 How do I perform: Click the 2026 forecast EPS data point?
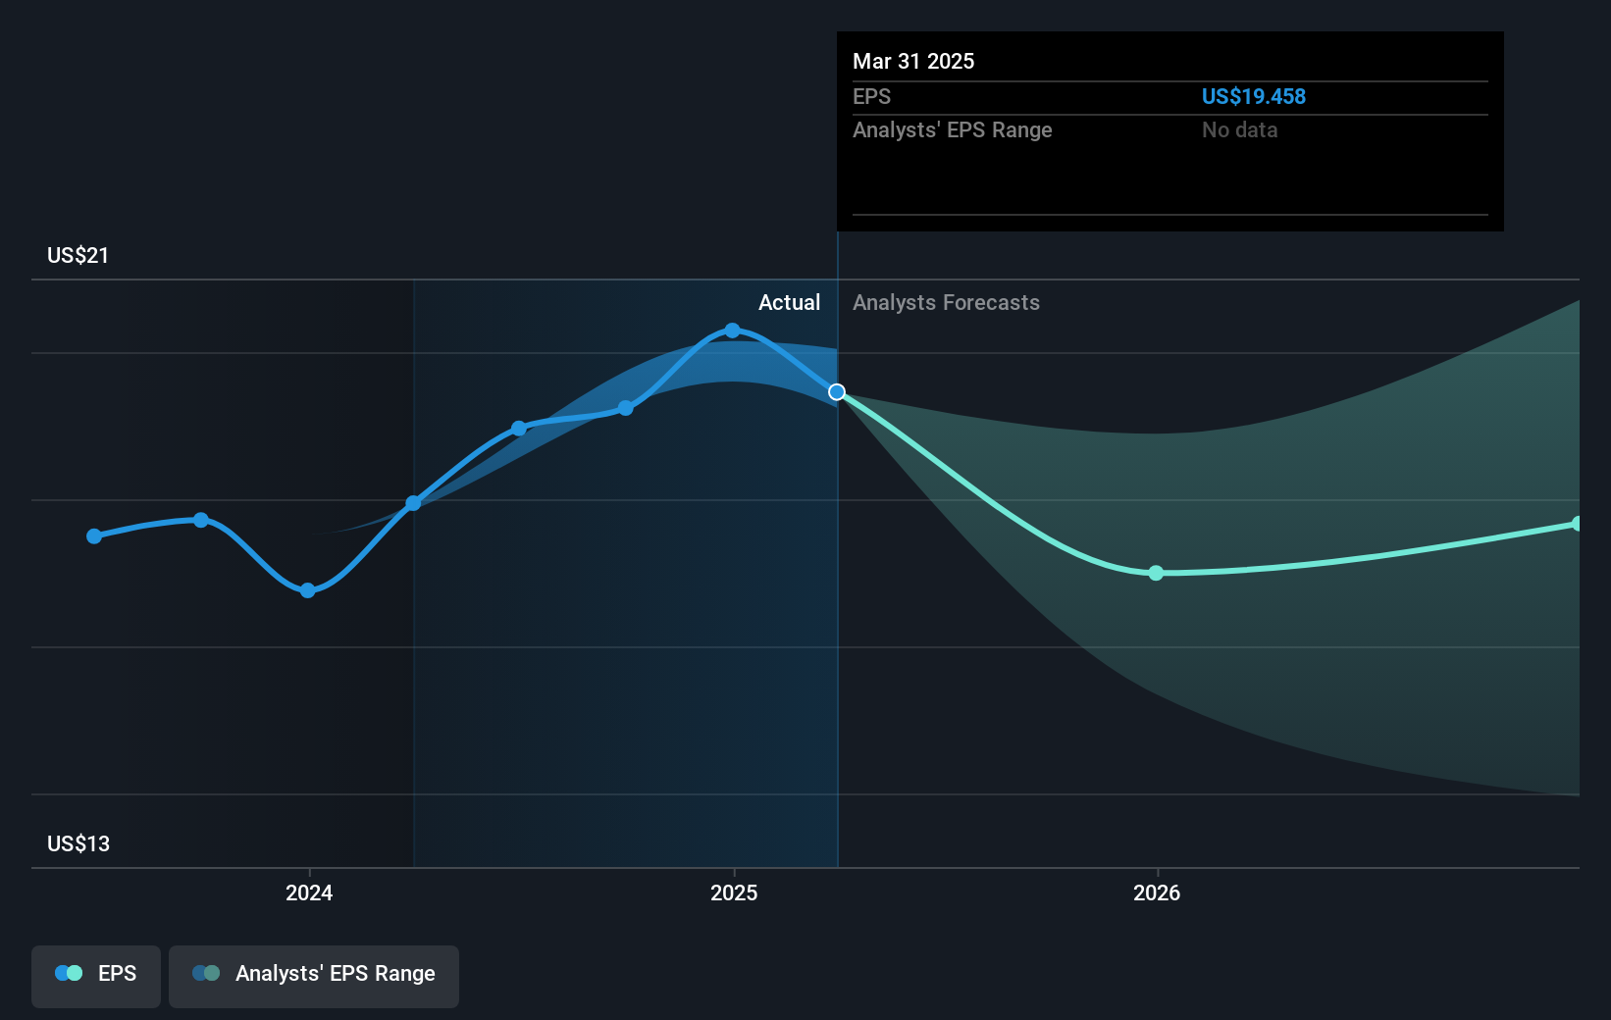[1156, 573]
